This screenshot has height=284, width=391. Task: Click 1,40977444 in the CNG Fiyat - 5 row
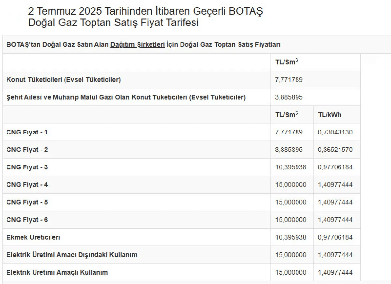(x=335, y=202)
